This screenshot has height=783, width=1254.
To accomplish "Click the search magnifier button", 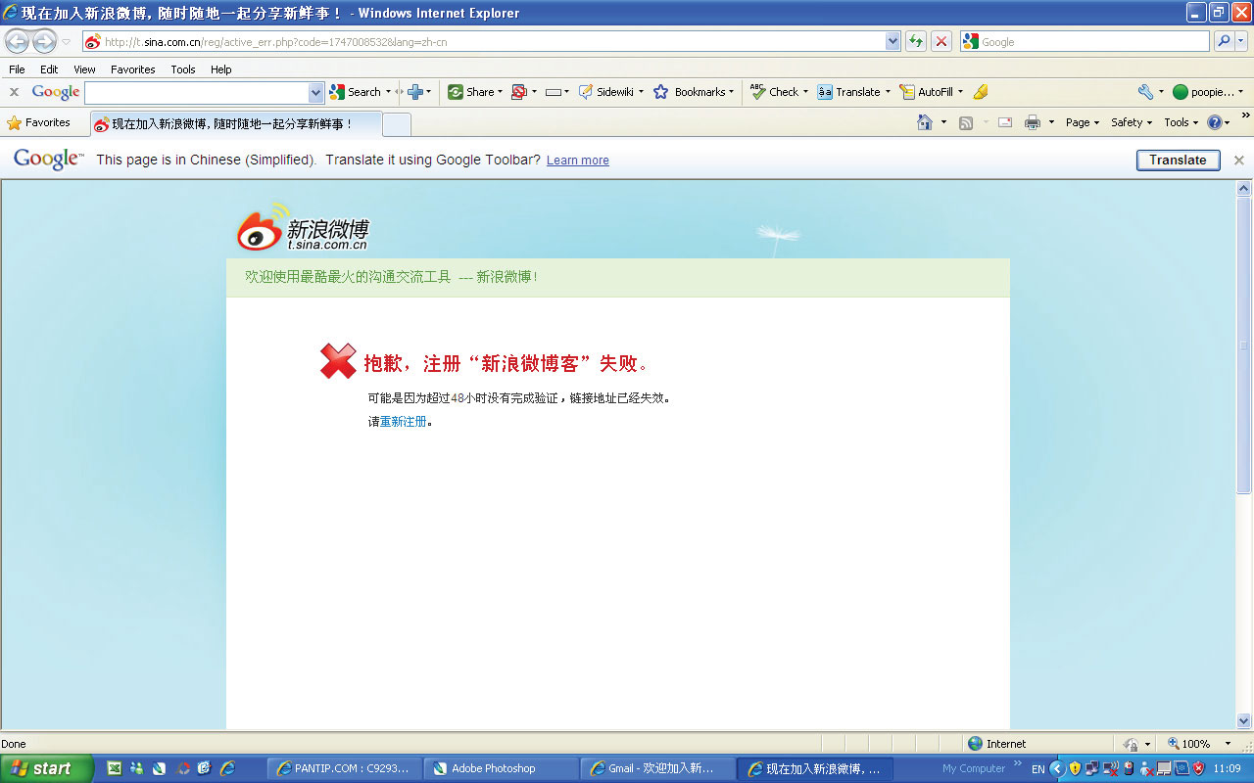I will (x=1224, y=41).
